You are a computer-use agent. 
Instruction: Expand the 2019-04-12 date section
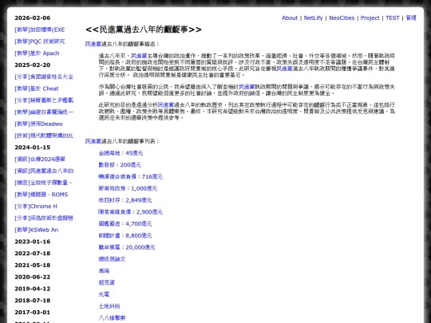[x=33, y=289]
